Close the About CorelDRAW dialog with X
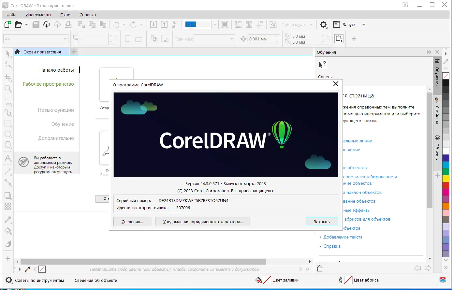The image size is (452, 290). (336, 84)
